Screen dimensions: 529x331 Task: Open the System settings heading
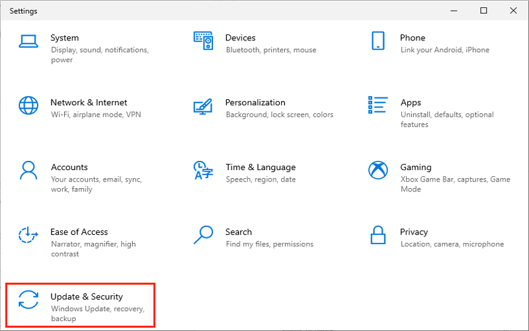65,38
